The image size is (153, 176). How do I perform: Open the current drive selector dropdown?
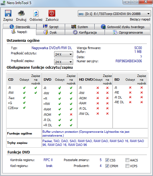pos(114,14)
